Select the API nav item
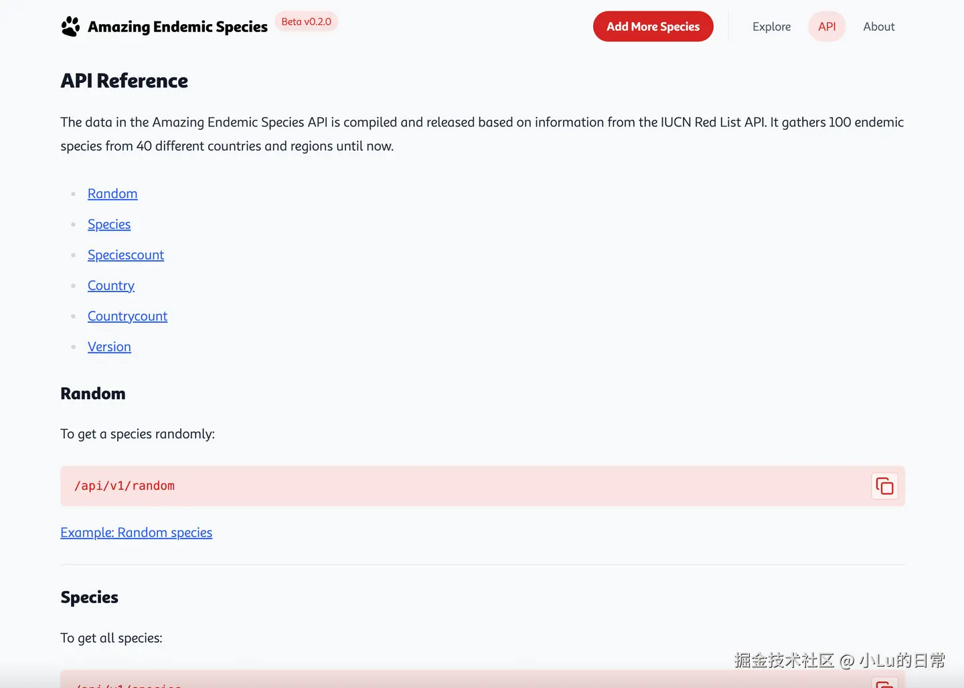 (x=827, y=27)
